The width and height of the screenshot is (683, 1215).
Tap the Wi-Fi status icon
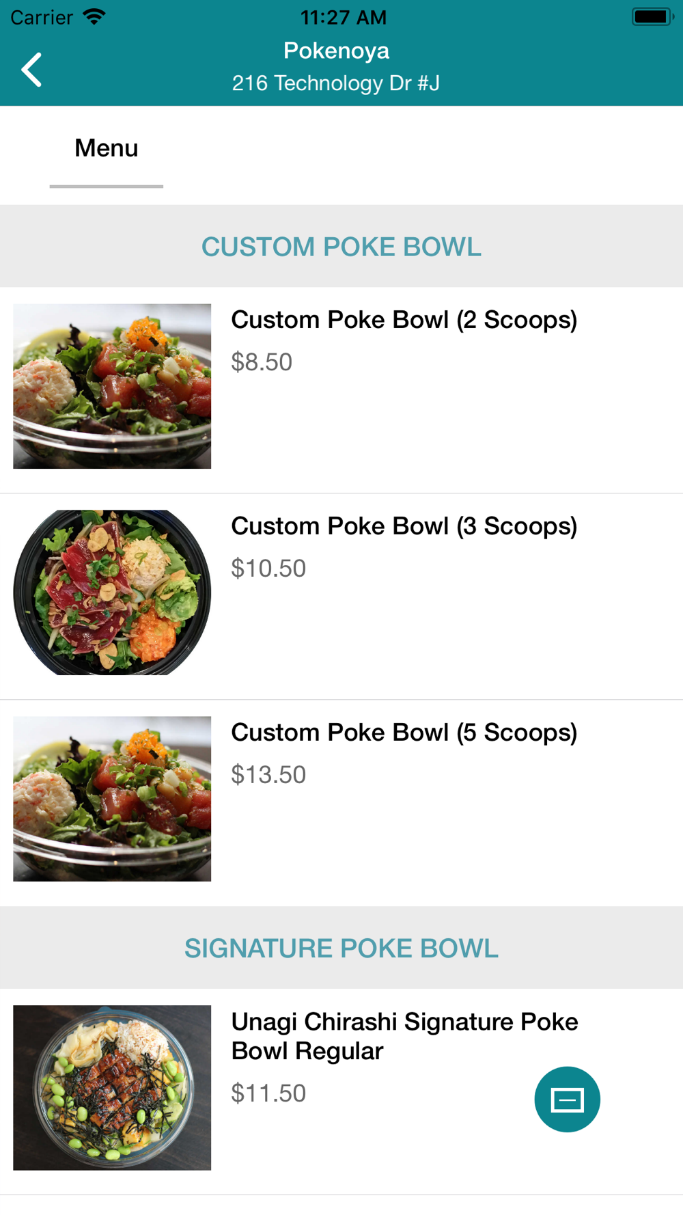coord(94,17)
